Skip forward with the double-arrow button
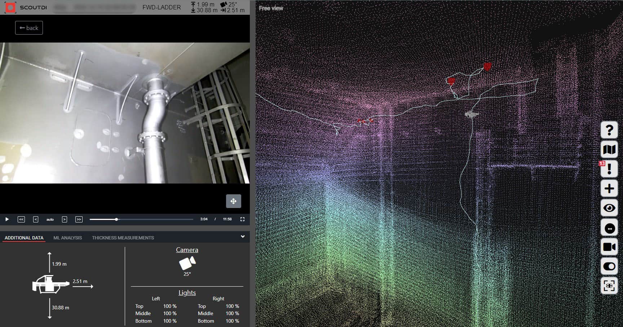Viewport: 623px width, 327px height. [x=79, y=219]
